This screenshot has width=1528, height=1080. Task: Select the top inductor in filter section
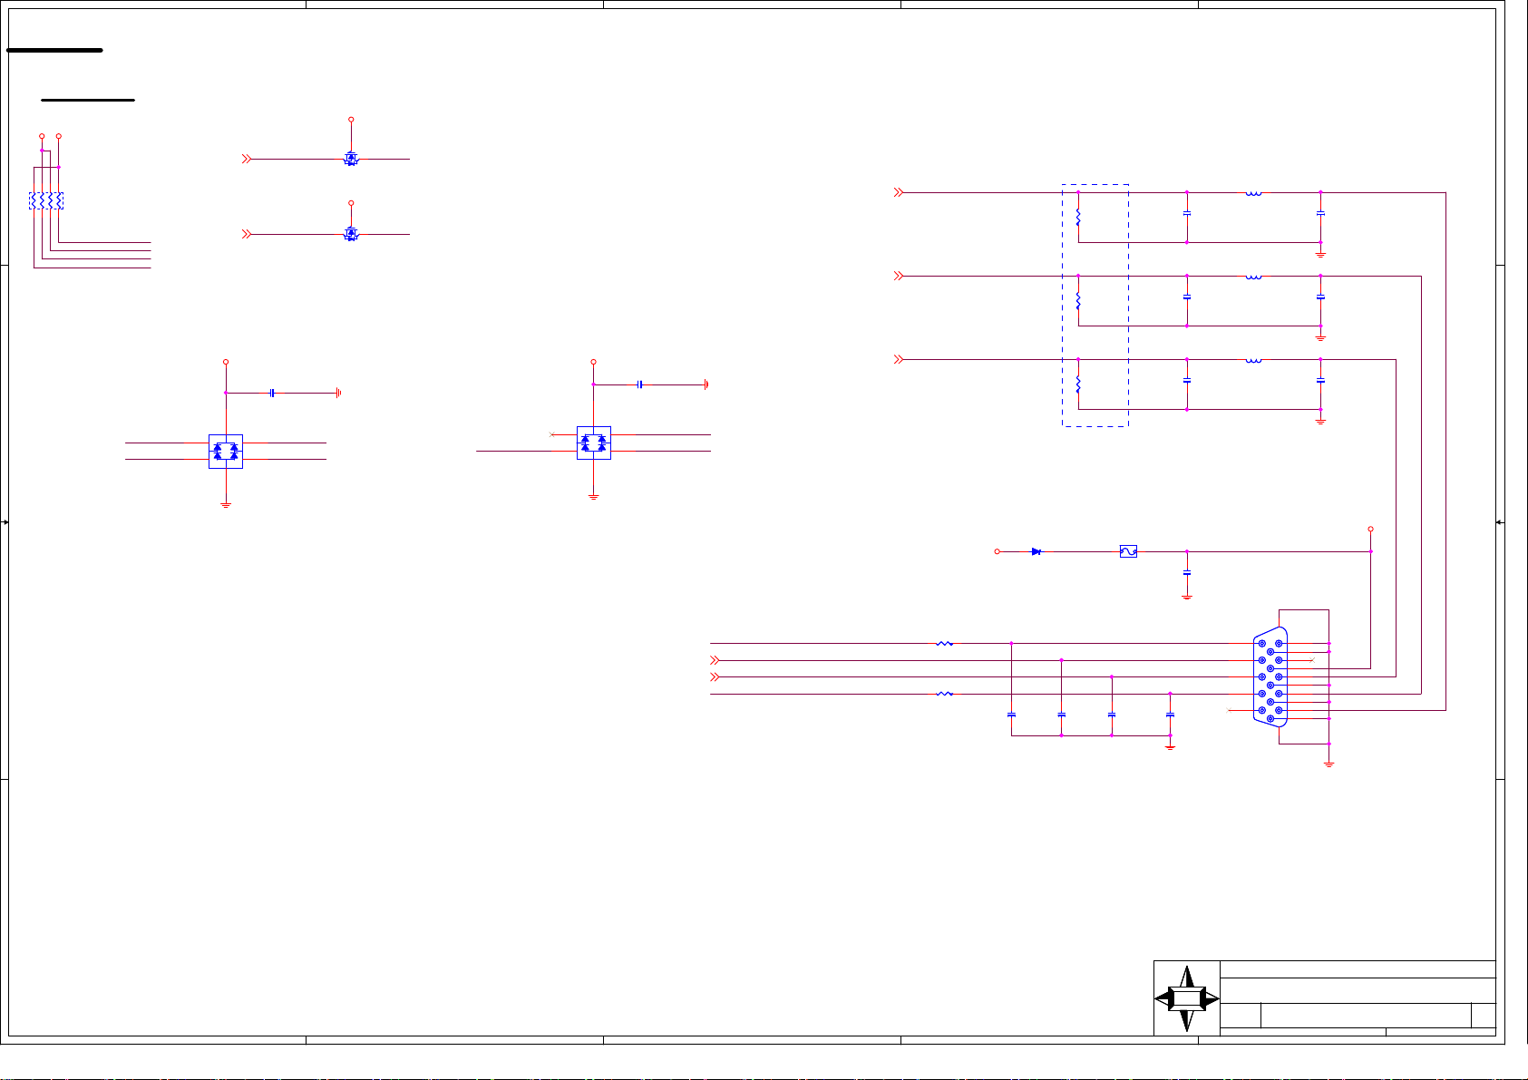coord(1254,192)
